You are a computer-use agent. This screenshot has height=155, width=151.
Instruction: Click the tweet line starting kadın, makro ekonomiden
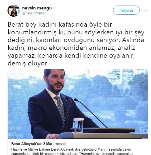pos(71,48)
